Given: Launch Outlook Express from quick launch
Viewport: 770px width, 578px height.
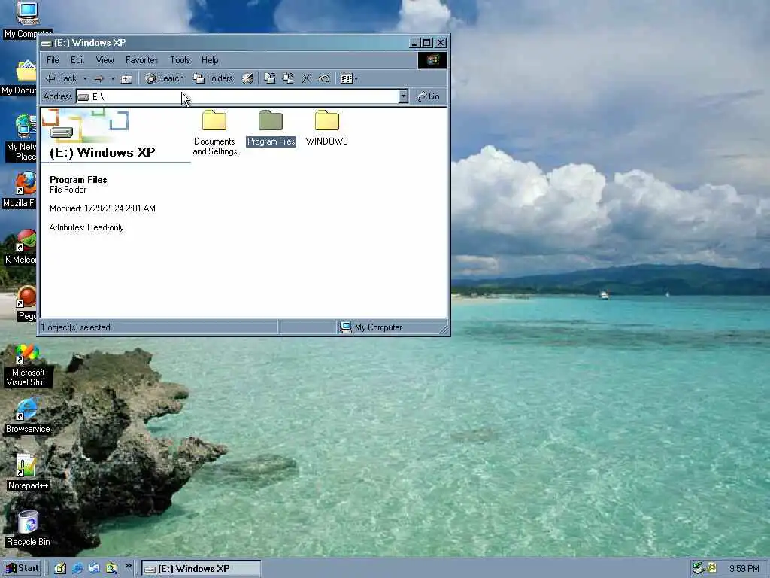Looking at the screenshot, I should click(x=94, y=569).
